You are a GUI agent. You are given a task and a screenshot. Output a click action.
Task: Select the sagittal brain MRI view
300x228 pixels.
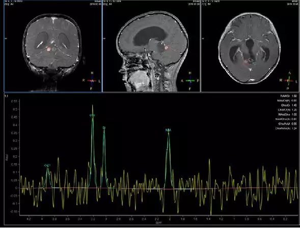(x=152, y=46)
